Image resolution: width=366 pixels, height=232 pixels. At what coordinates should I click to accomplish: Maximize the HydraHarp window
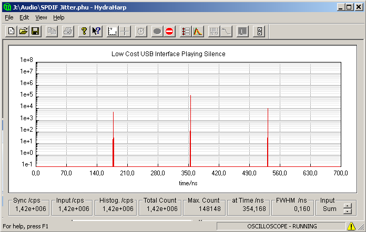pos(349,7)
